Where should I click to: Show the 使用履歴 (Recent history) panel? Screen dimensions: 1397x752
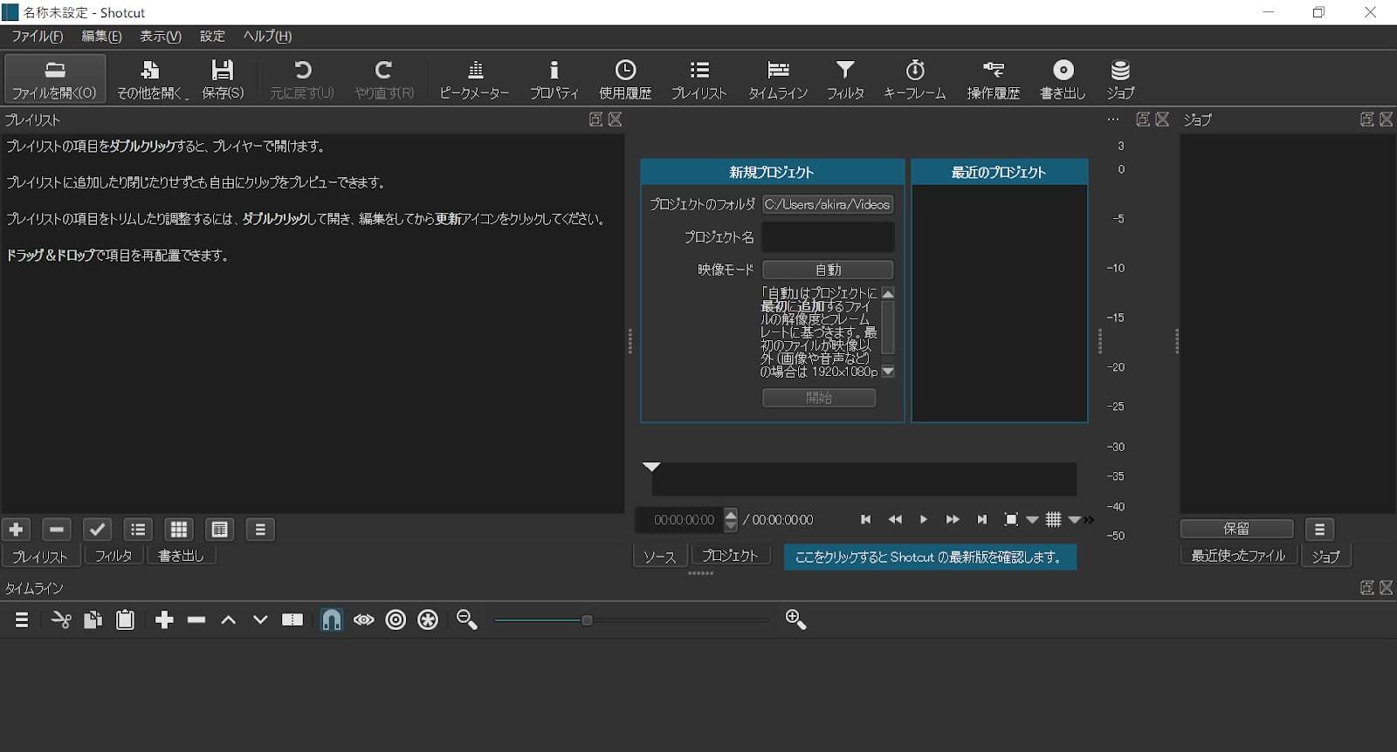point(625,79)
